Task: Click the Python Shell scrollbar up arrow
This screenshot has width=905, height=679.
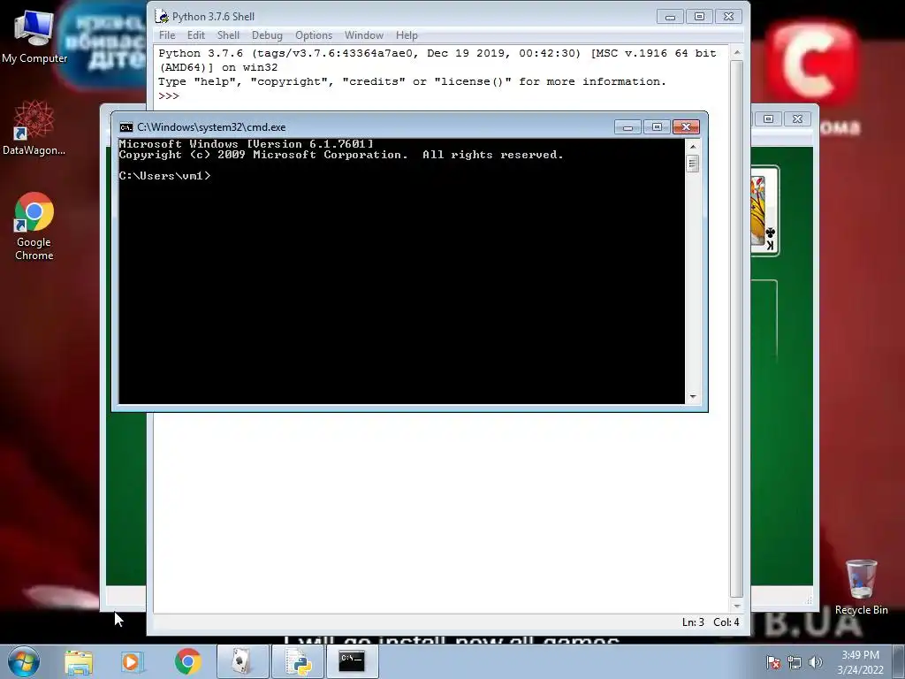Action: click(736, 52)
